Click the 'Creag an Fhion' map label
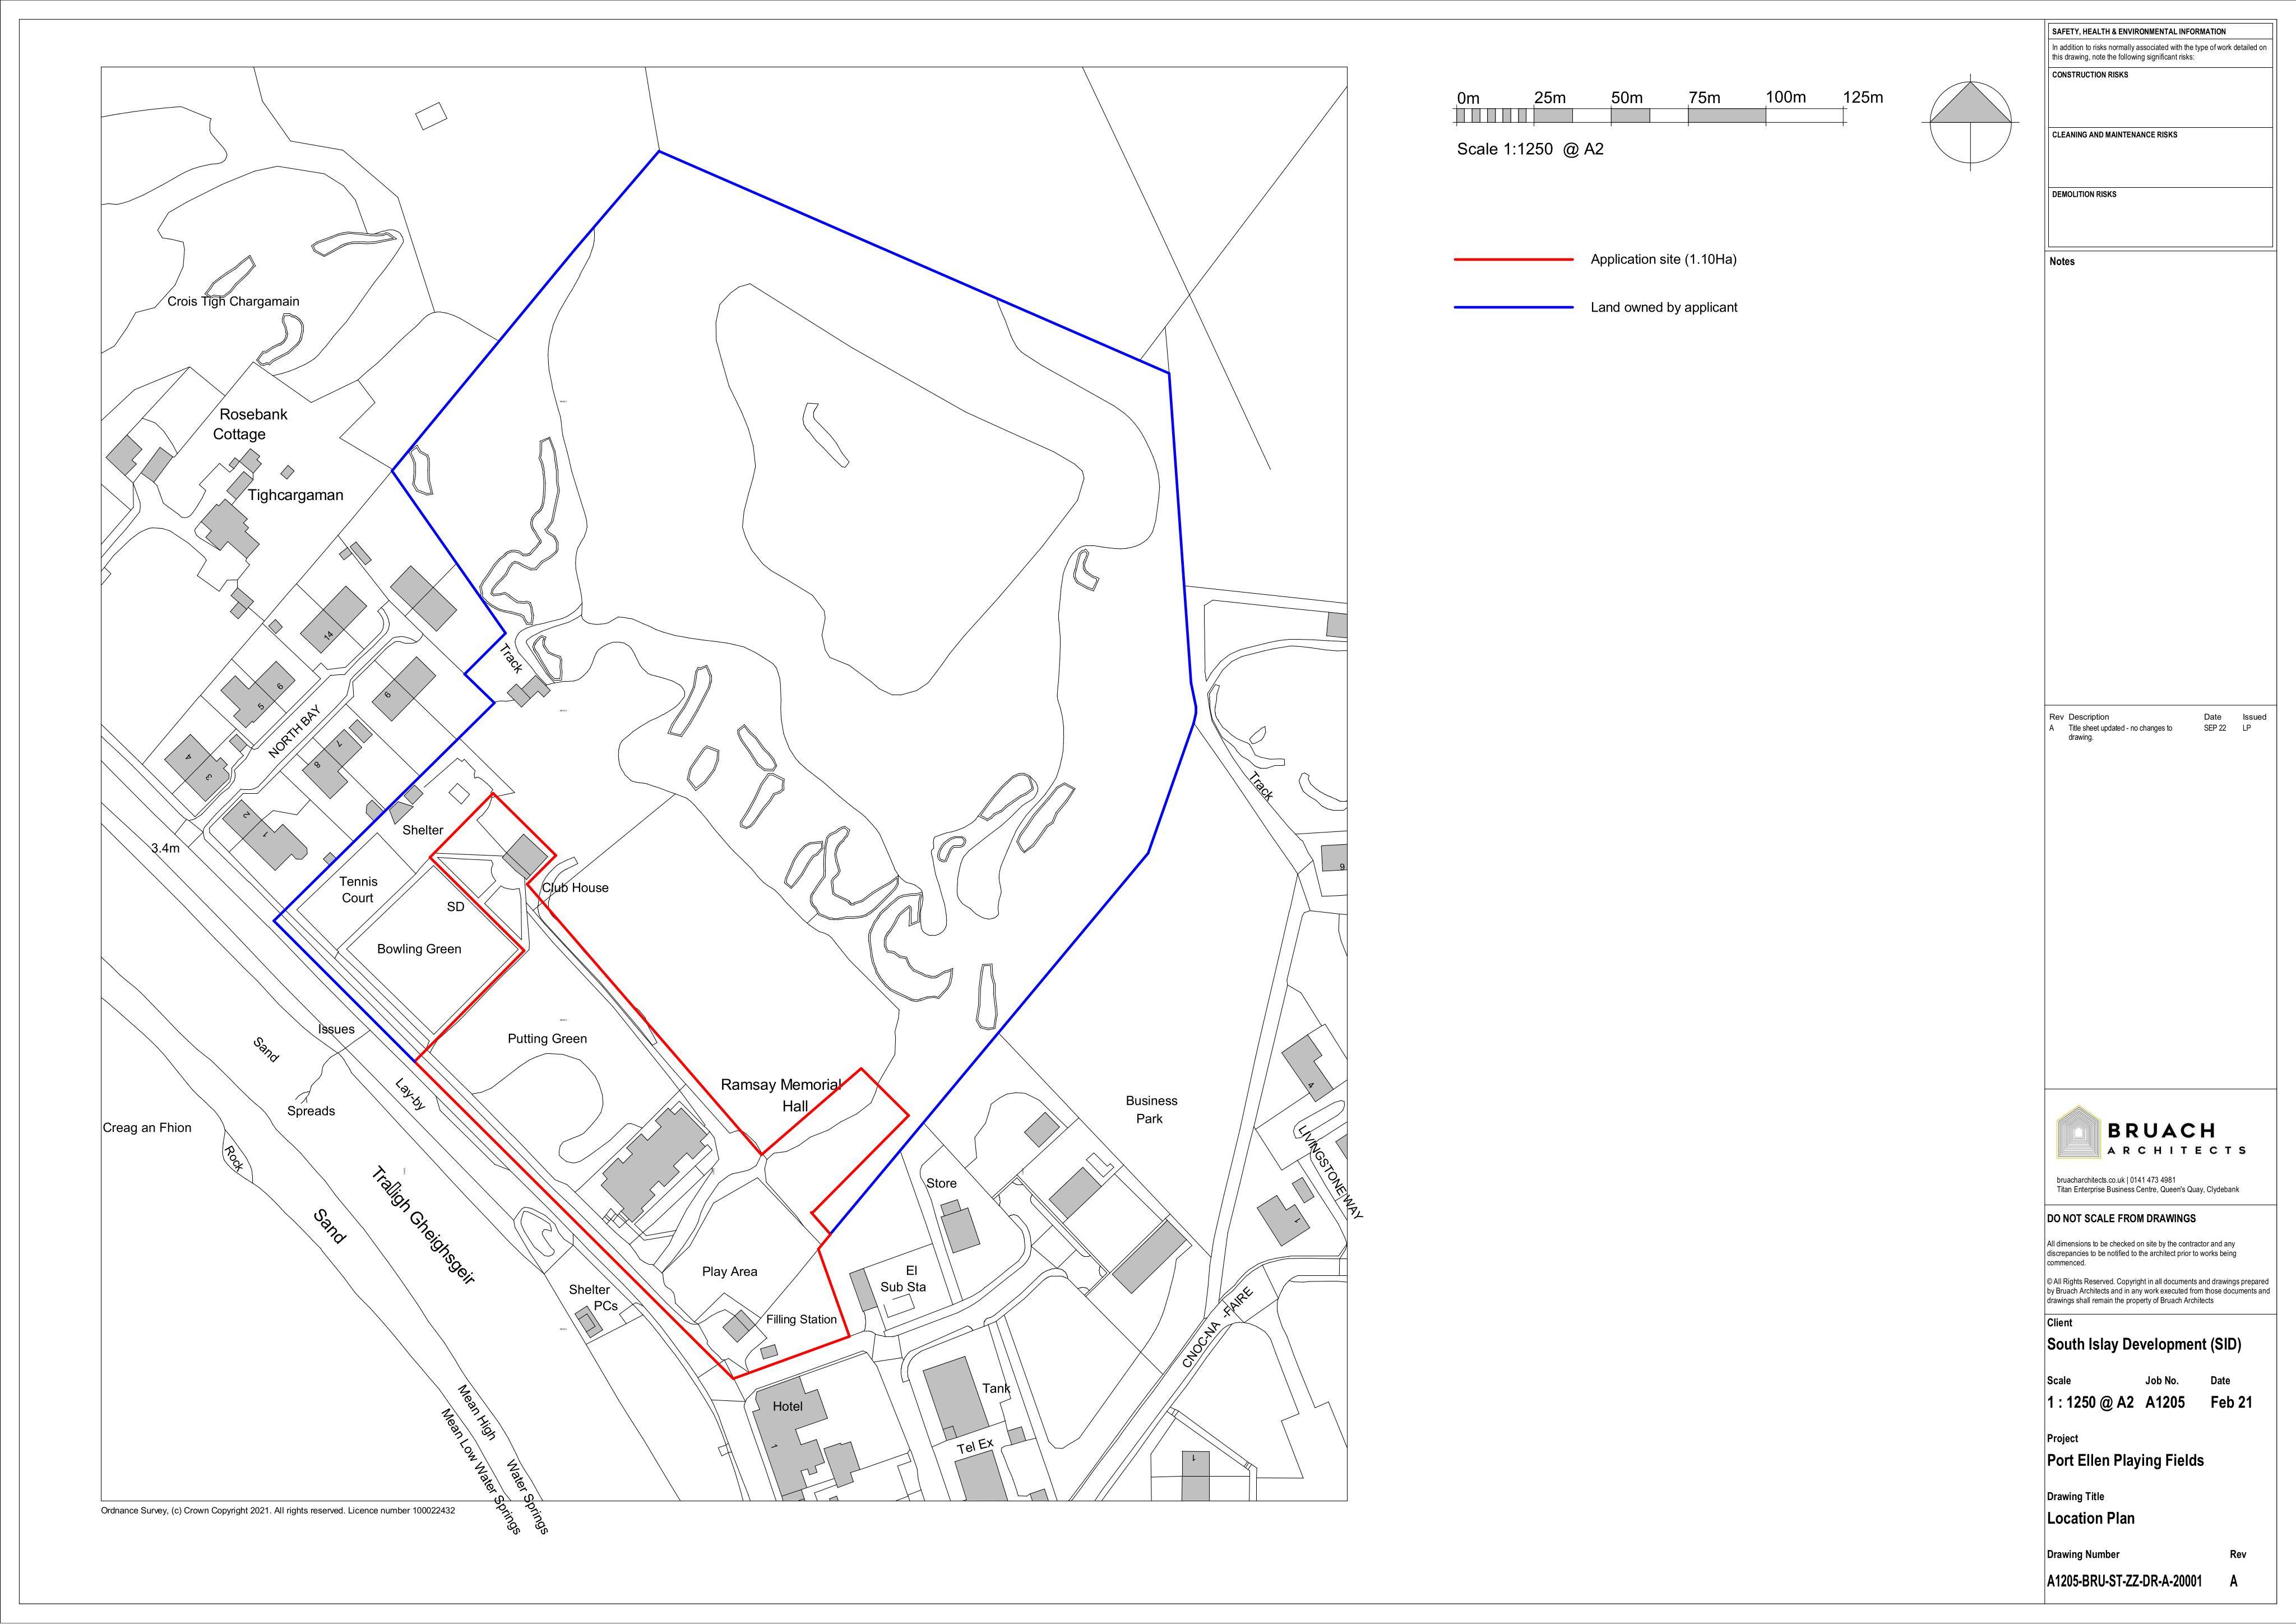The height and width of the screenshot is (1624, 2296). (x=147, y=1128)
